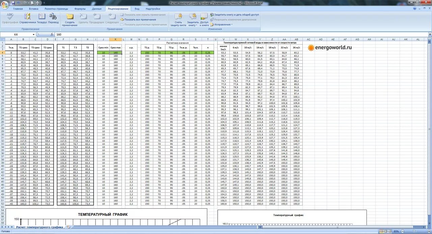Create a new comment with Создать примечание
Viewport: 432px width, 234px height.
(70, 20)
